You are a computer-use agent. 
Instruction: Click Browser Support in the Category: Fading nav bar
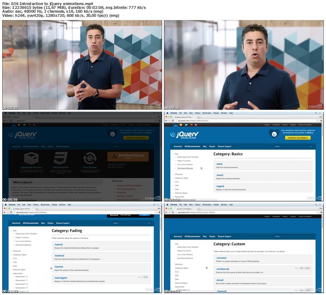point(63,223)
